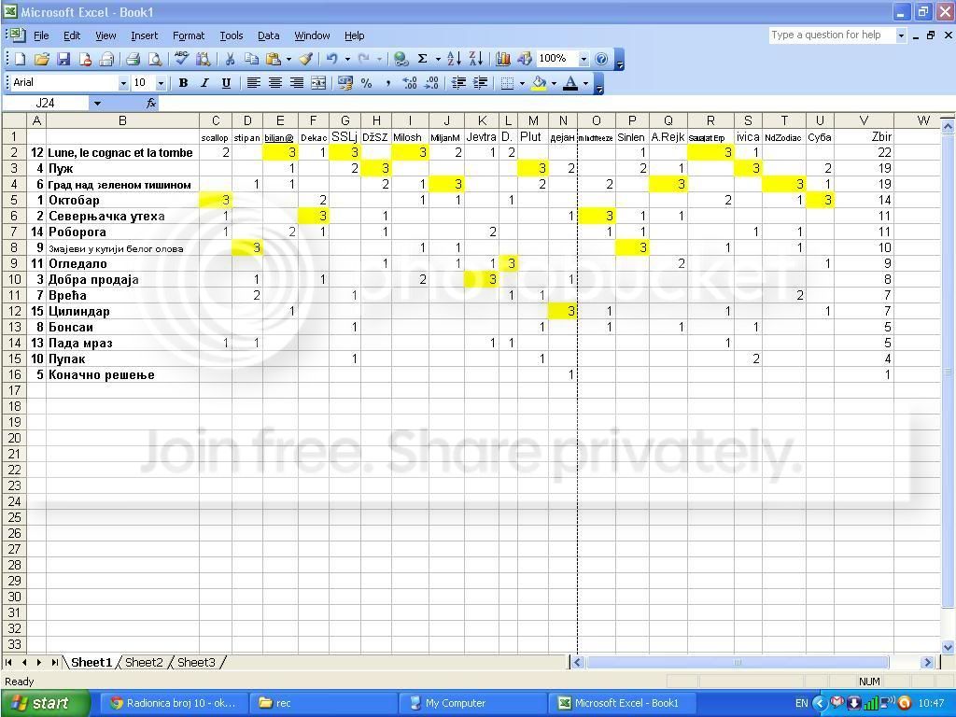Click the 'Type a question for help' box

(831, 35)
